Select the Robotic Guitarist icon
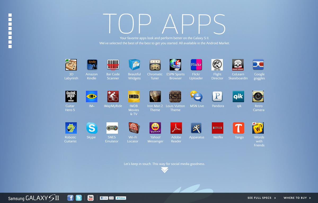The height and width of the screenshot is (203, 318). (71, 128)
